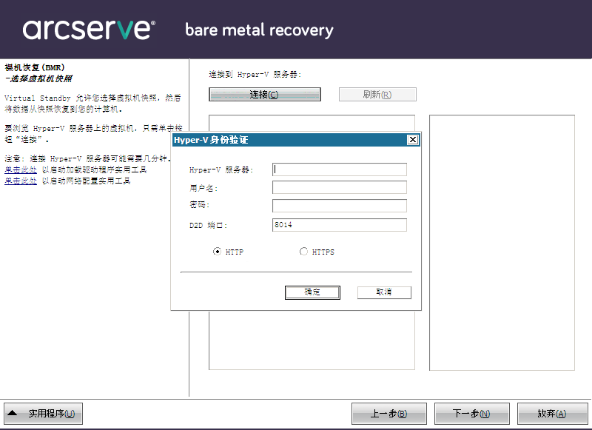Select the D2D 端口 field showing 8014
This screenshot has height=430, width=592.
tap(339, 225)
